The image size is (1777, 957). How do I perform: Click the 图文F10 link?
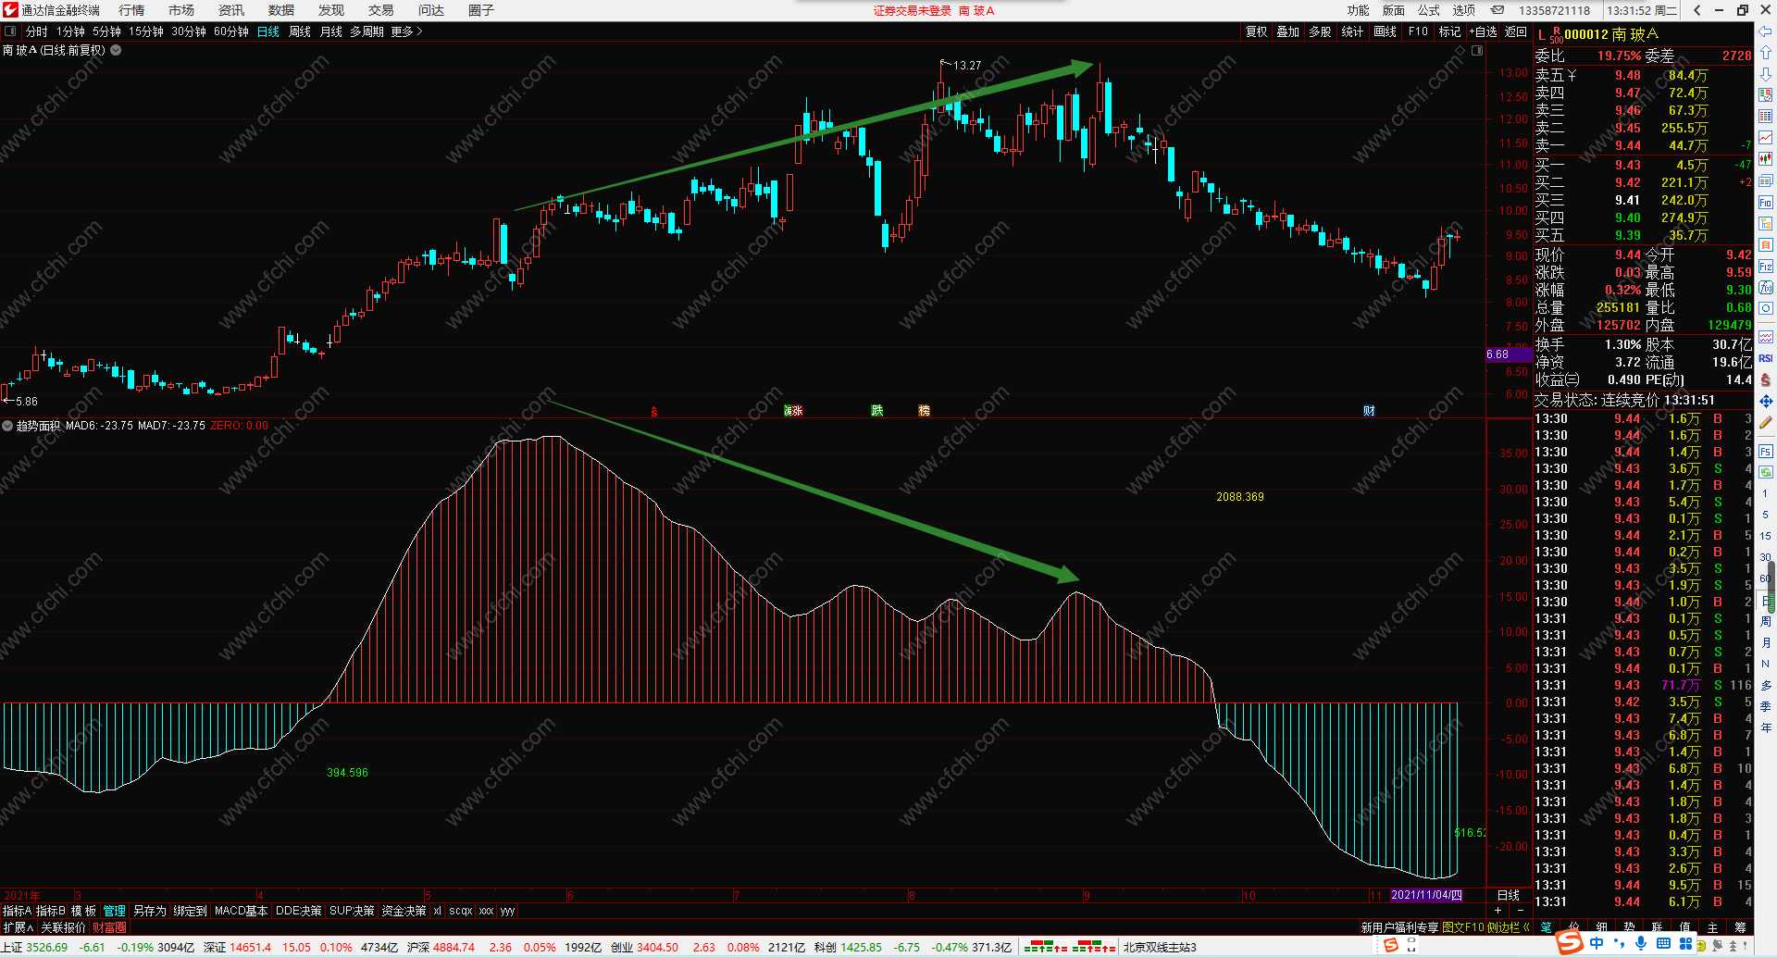(x=1463, y=927)
